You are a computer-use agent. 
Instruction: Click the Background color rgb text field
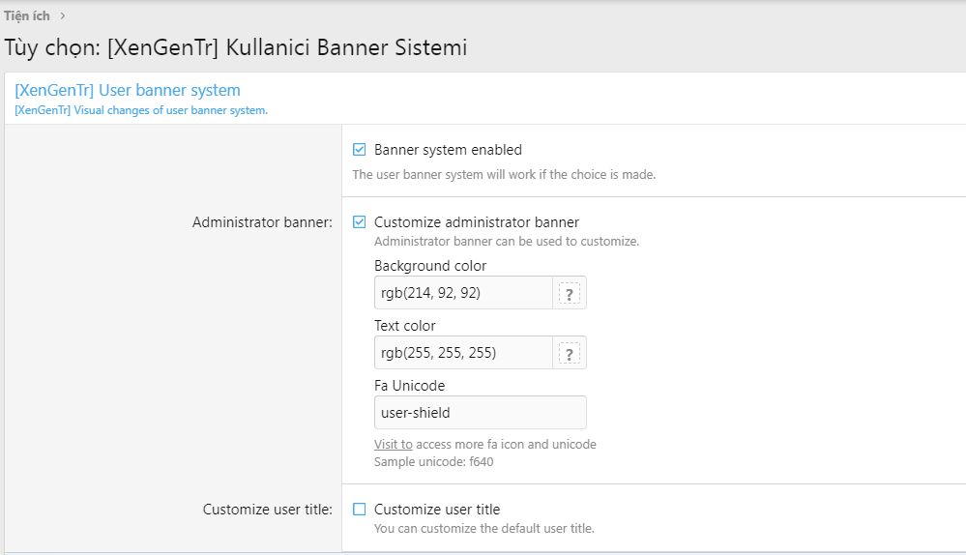click(462, 293)
